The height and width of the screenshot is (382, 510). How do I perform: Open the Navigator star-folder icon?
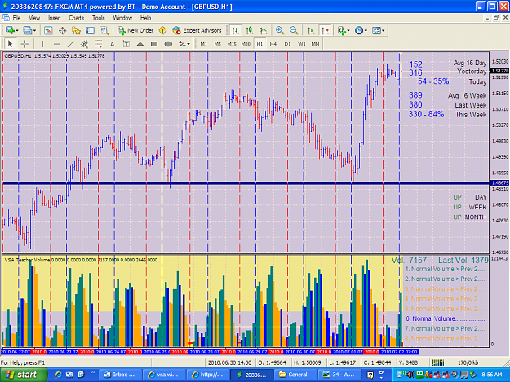pos(76,30)
